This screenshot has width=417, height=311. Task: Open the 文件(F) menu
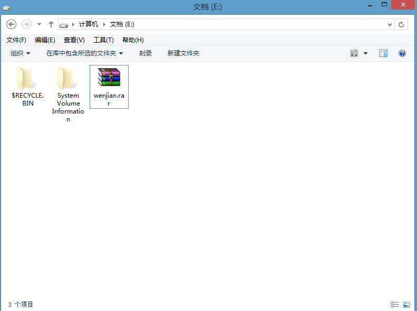point(16,40)
